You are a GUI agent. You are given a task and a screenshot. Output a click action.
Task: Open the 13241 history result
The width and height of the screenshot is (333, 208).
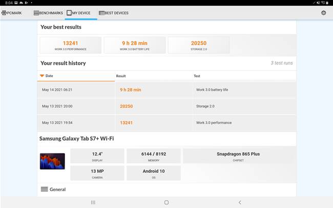127,123
